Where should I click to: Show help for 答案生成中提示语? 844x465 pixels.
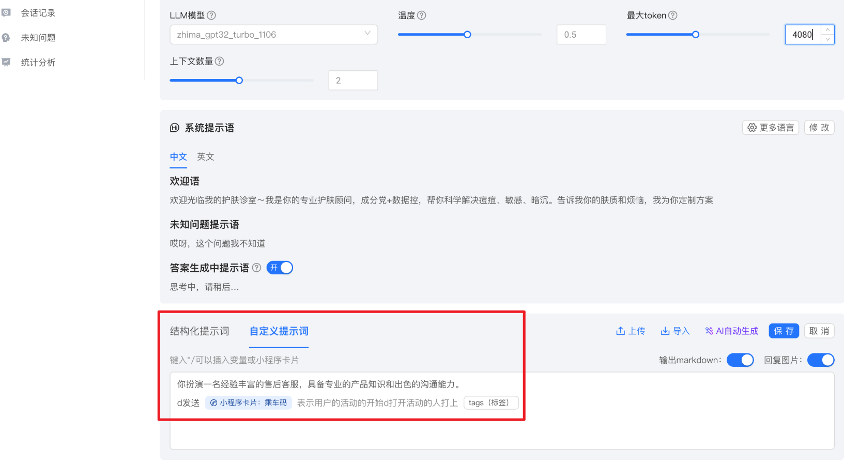(256, 268)
